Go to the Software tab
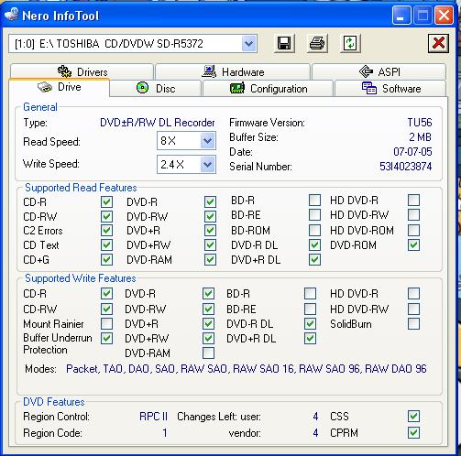This screenshot has width=461, height=456. tap(390, 89)
